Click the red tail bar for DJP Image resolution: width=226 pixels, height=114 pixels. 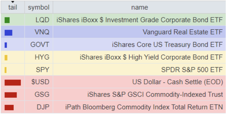pyautogui.click(x=9, y=107)
